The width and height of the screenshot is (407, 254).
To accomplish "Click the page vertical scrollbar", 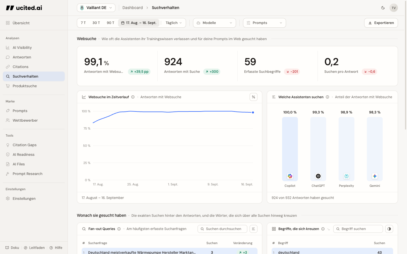I will tap(406, 65).
